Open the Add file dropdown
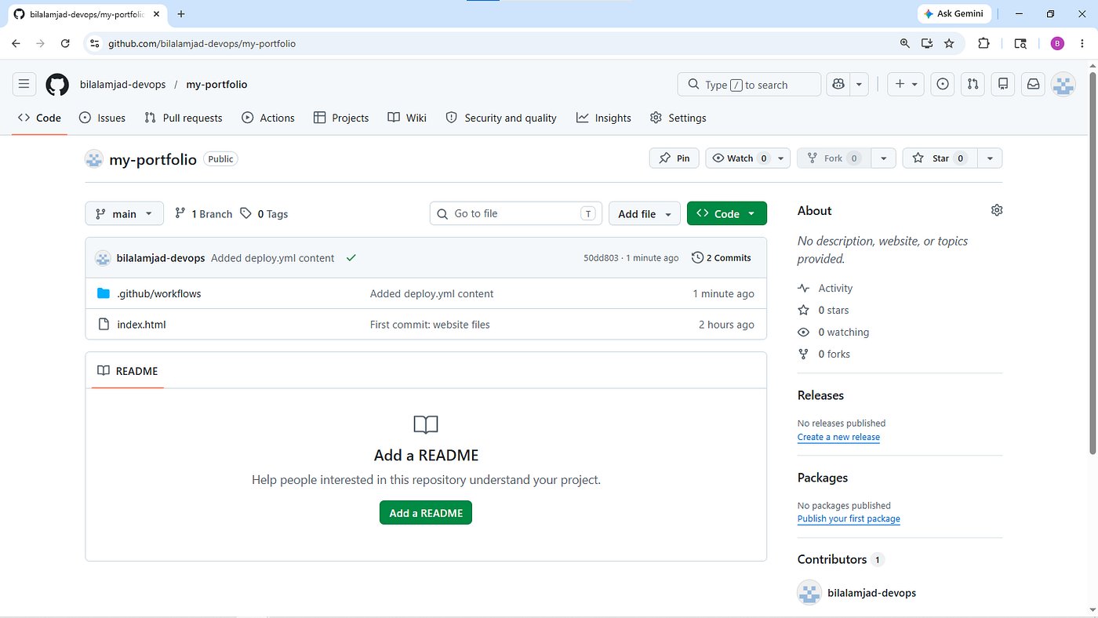Viewport: 1098px width, 618px height. point(645,213)
